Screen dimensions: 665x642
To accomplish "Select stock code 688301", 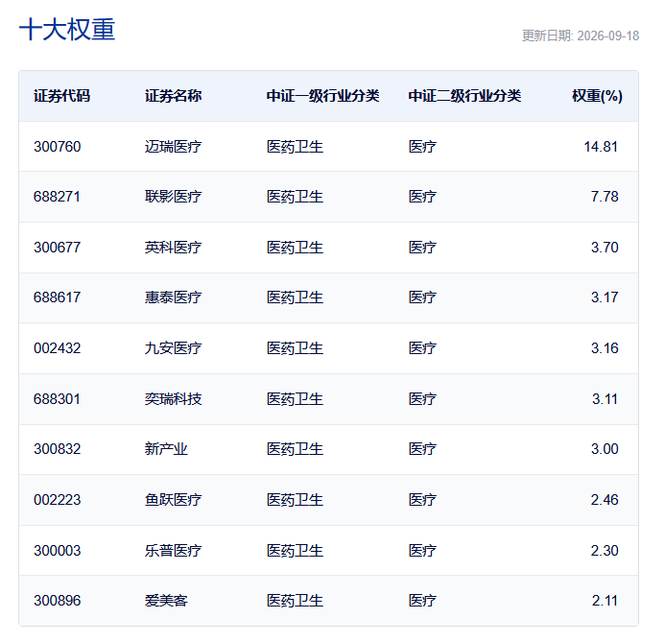I will (x=57, y=399).
